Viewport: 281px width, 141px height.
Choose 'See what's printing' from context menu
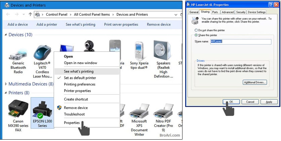[79, 71]
